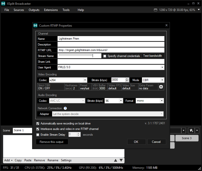202x171 pixels.
Task: Switch to Scene 3
Action: [187, 138]
